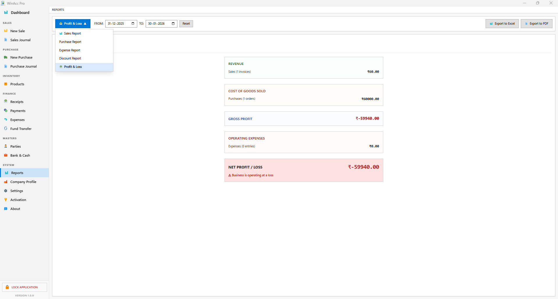
Task: Open Products via its orange icon
Action: pyautogui.click(x=6, y=84)
